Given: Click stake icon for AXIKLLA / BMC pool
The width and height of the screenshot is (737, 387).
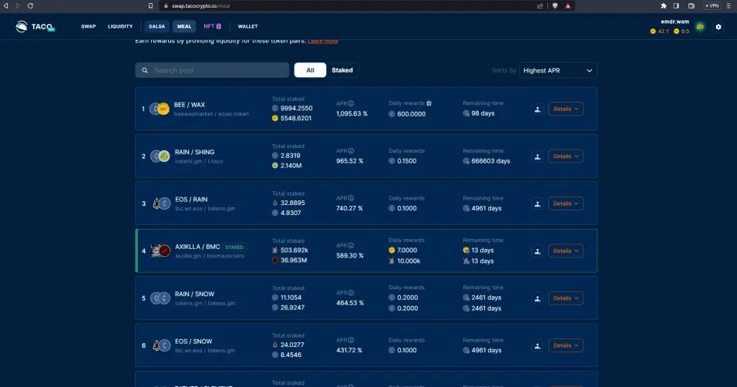Looking at the screenshot, I should (x=537, y=251).
